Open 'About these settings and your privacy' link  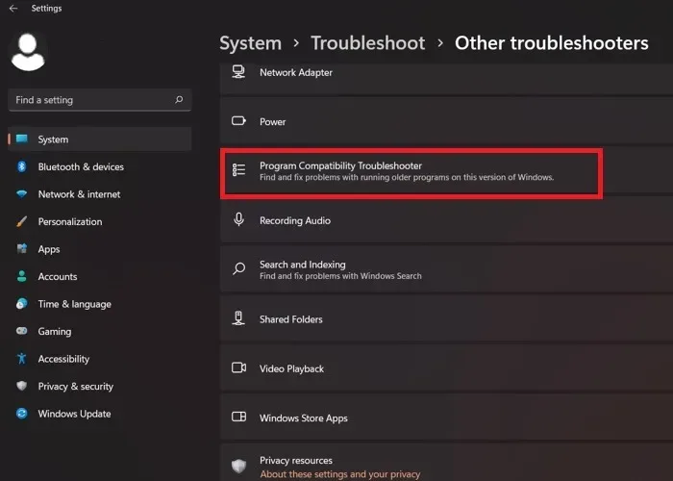(340, 474)
